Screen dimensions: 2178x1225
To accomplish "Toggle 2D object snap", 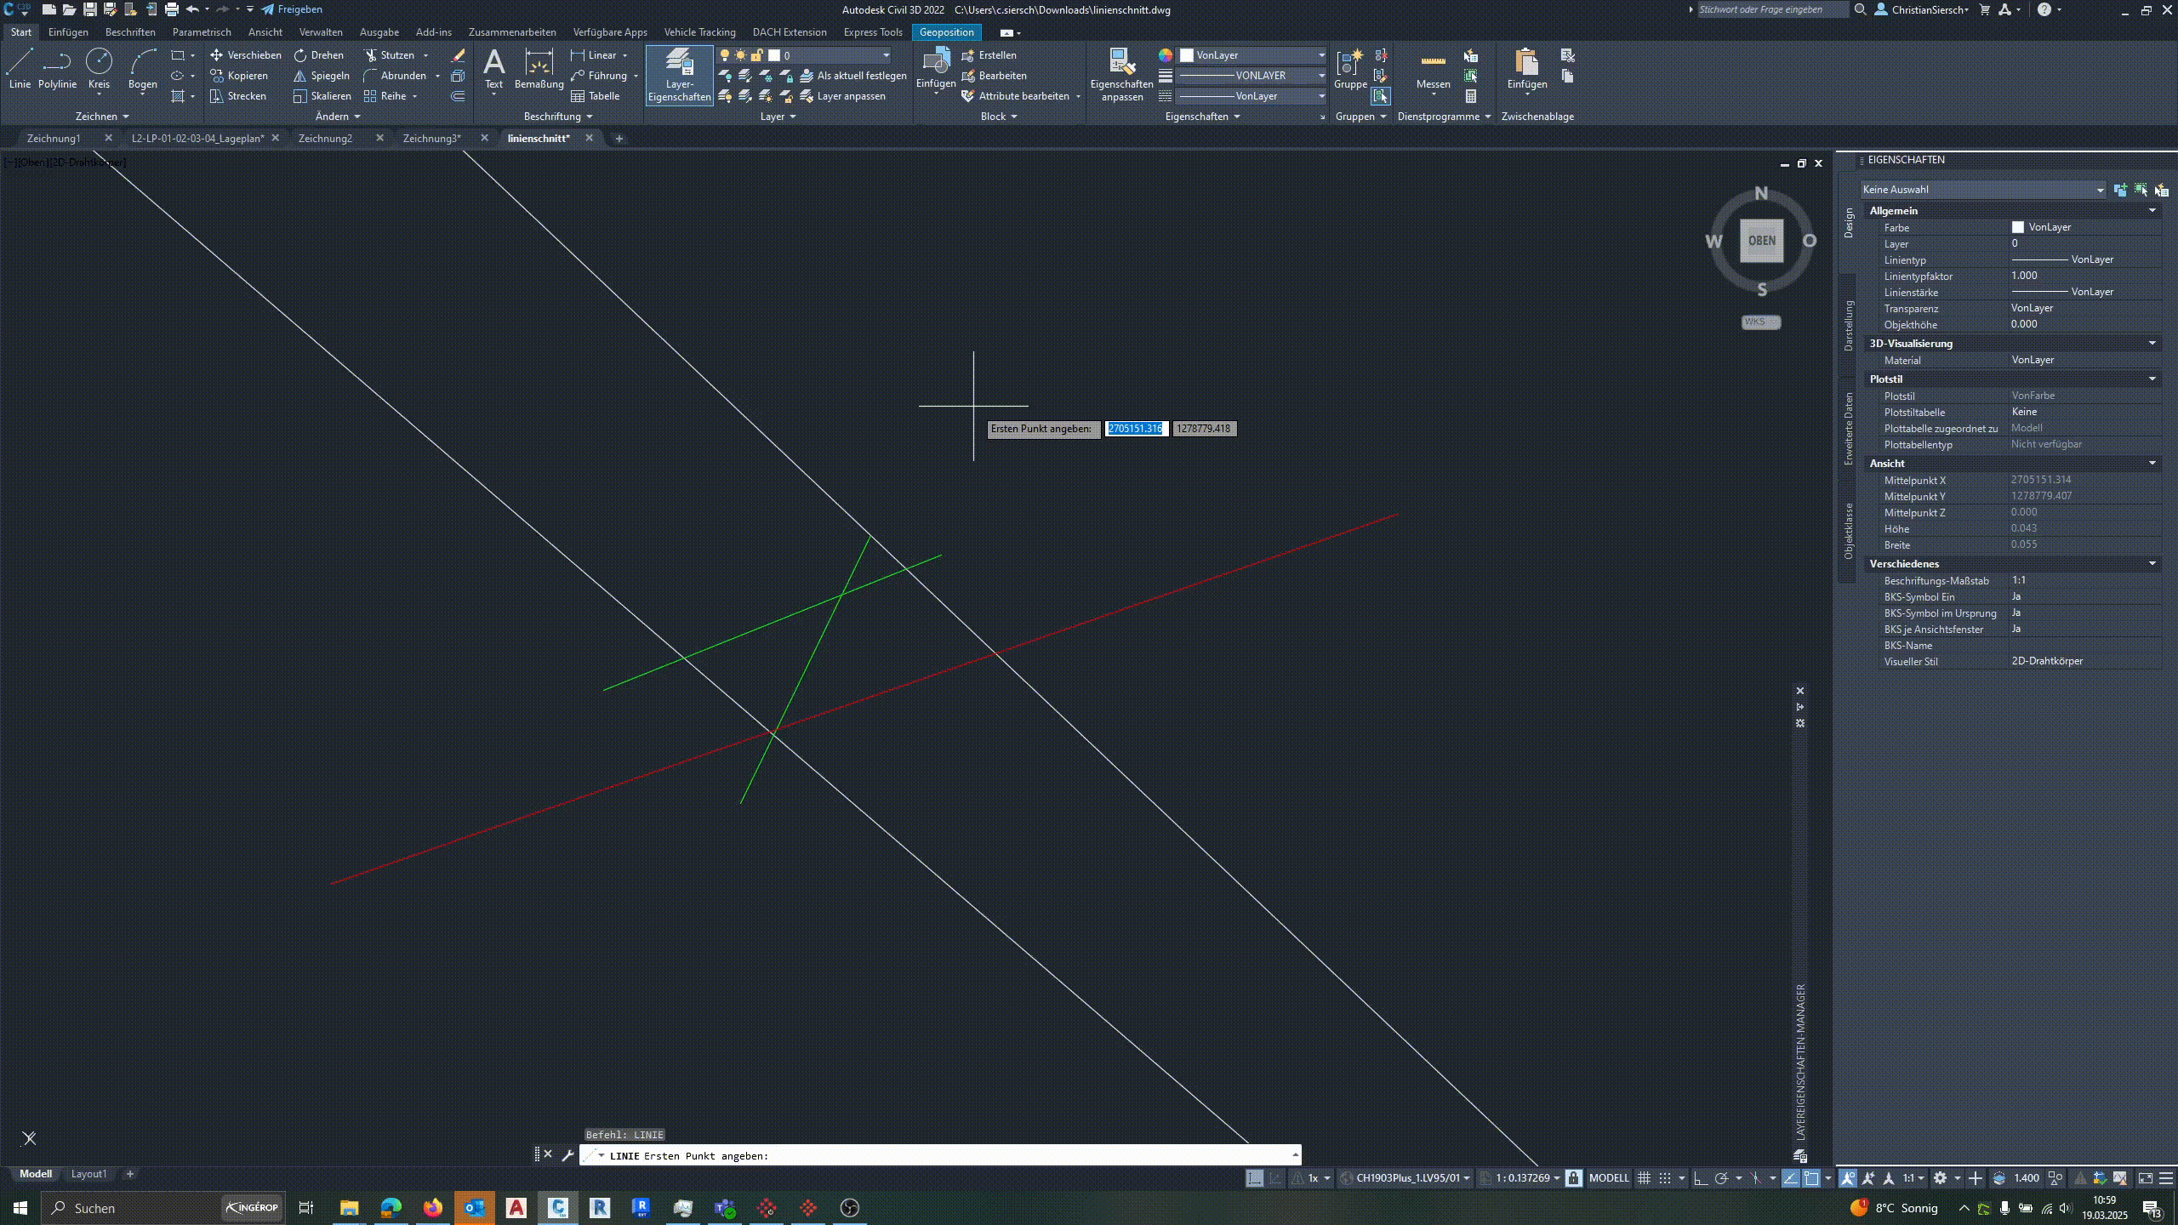I will click(1811, 1178).
